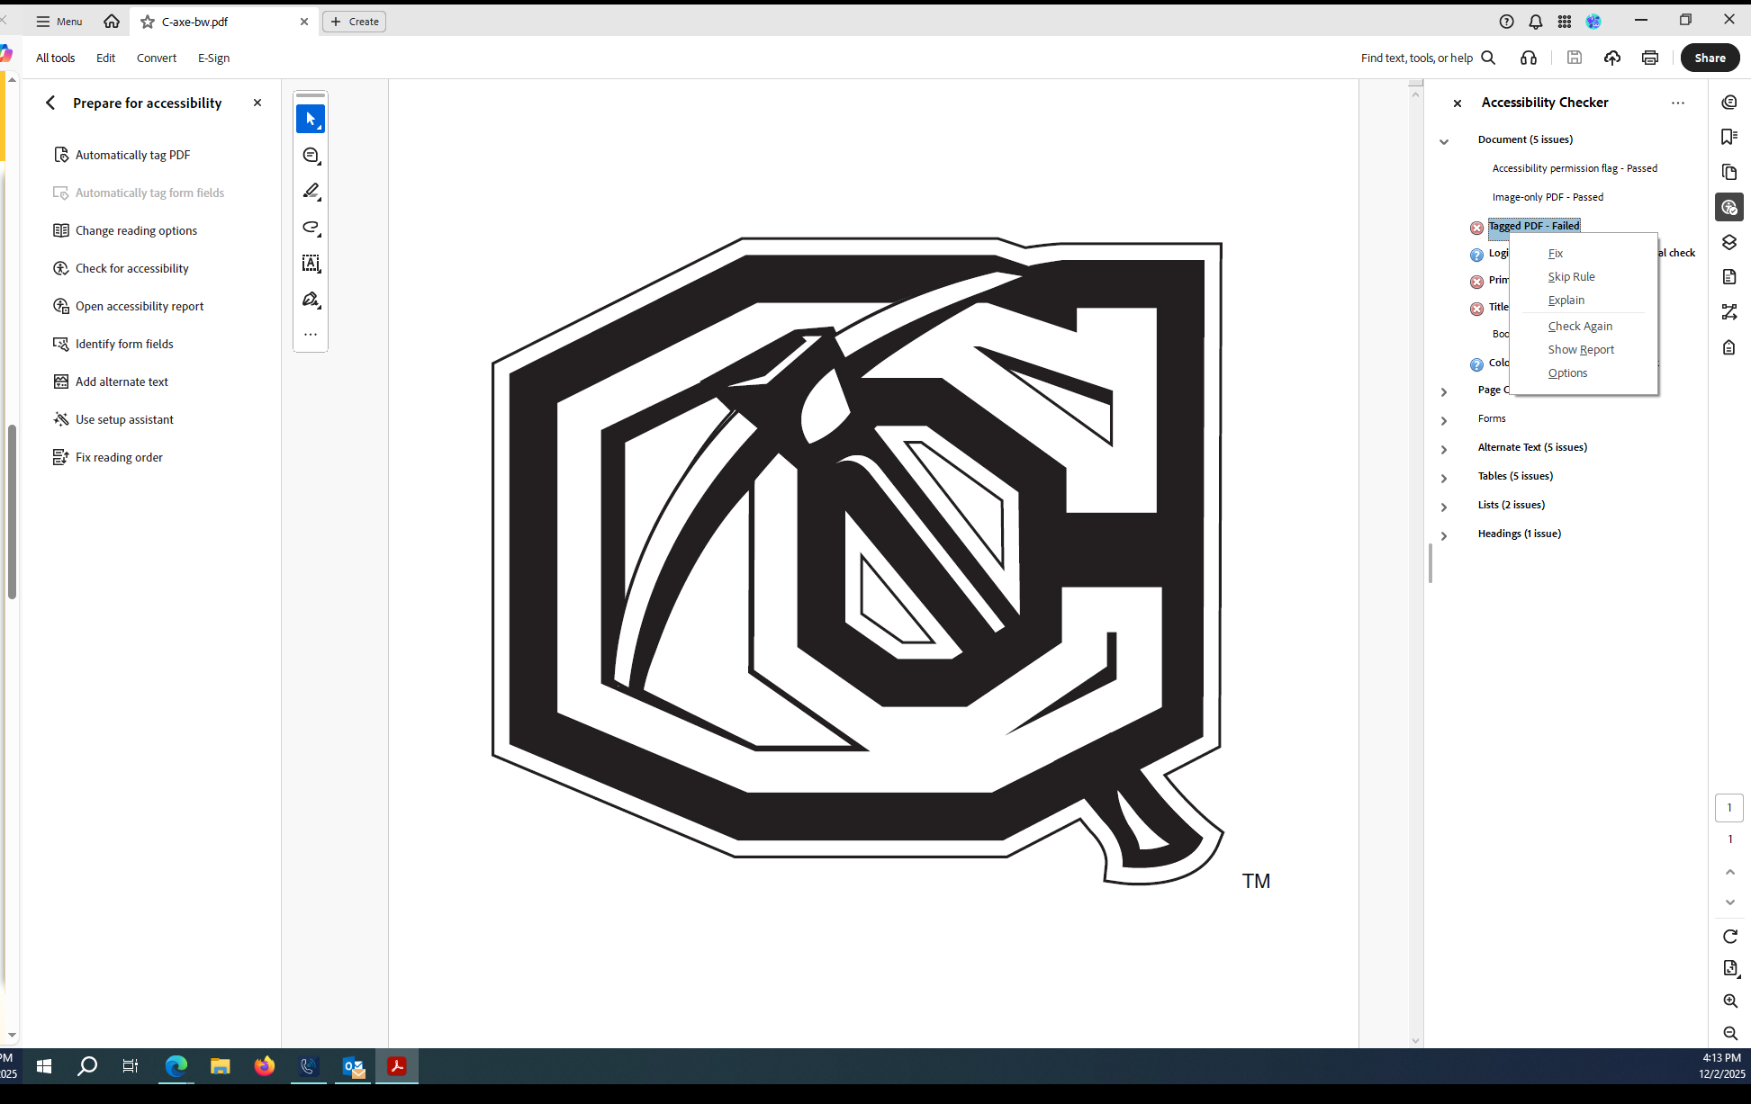Image resolution: width=1751 pixels, height=1104 pixels.
Task: Click the page number box
Action: tap(1728, 807)
